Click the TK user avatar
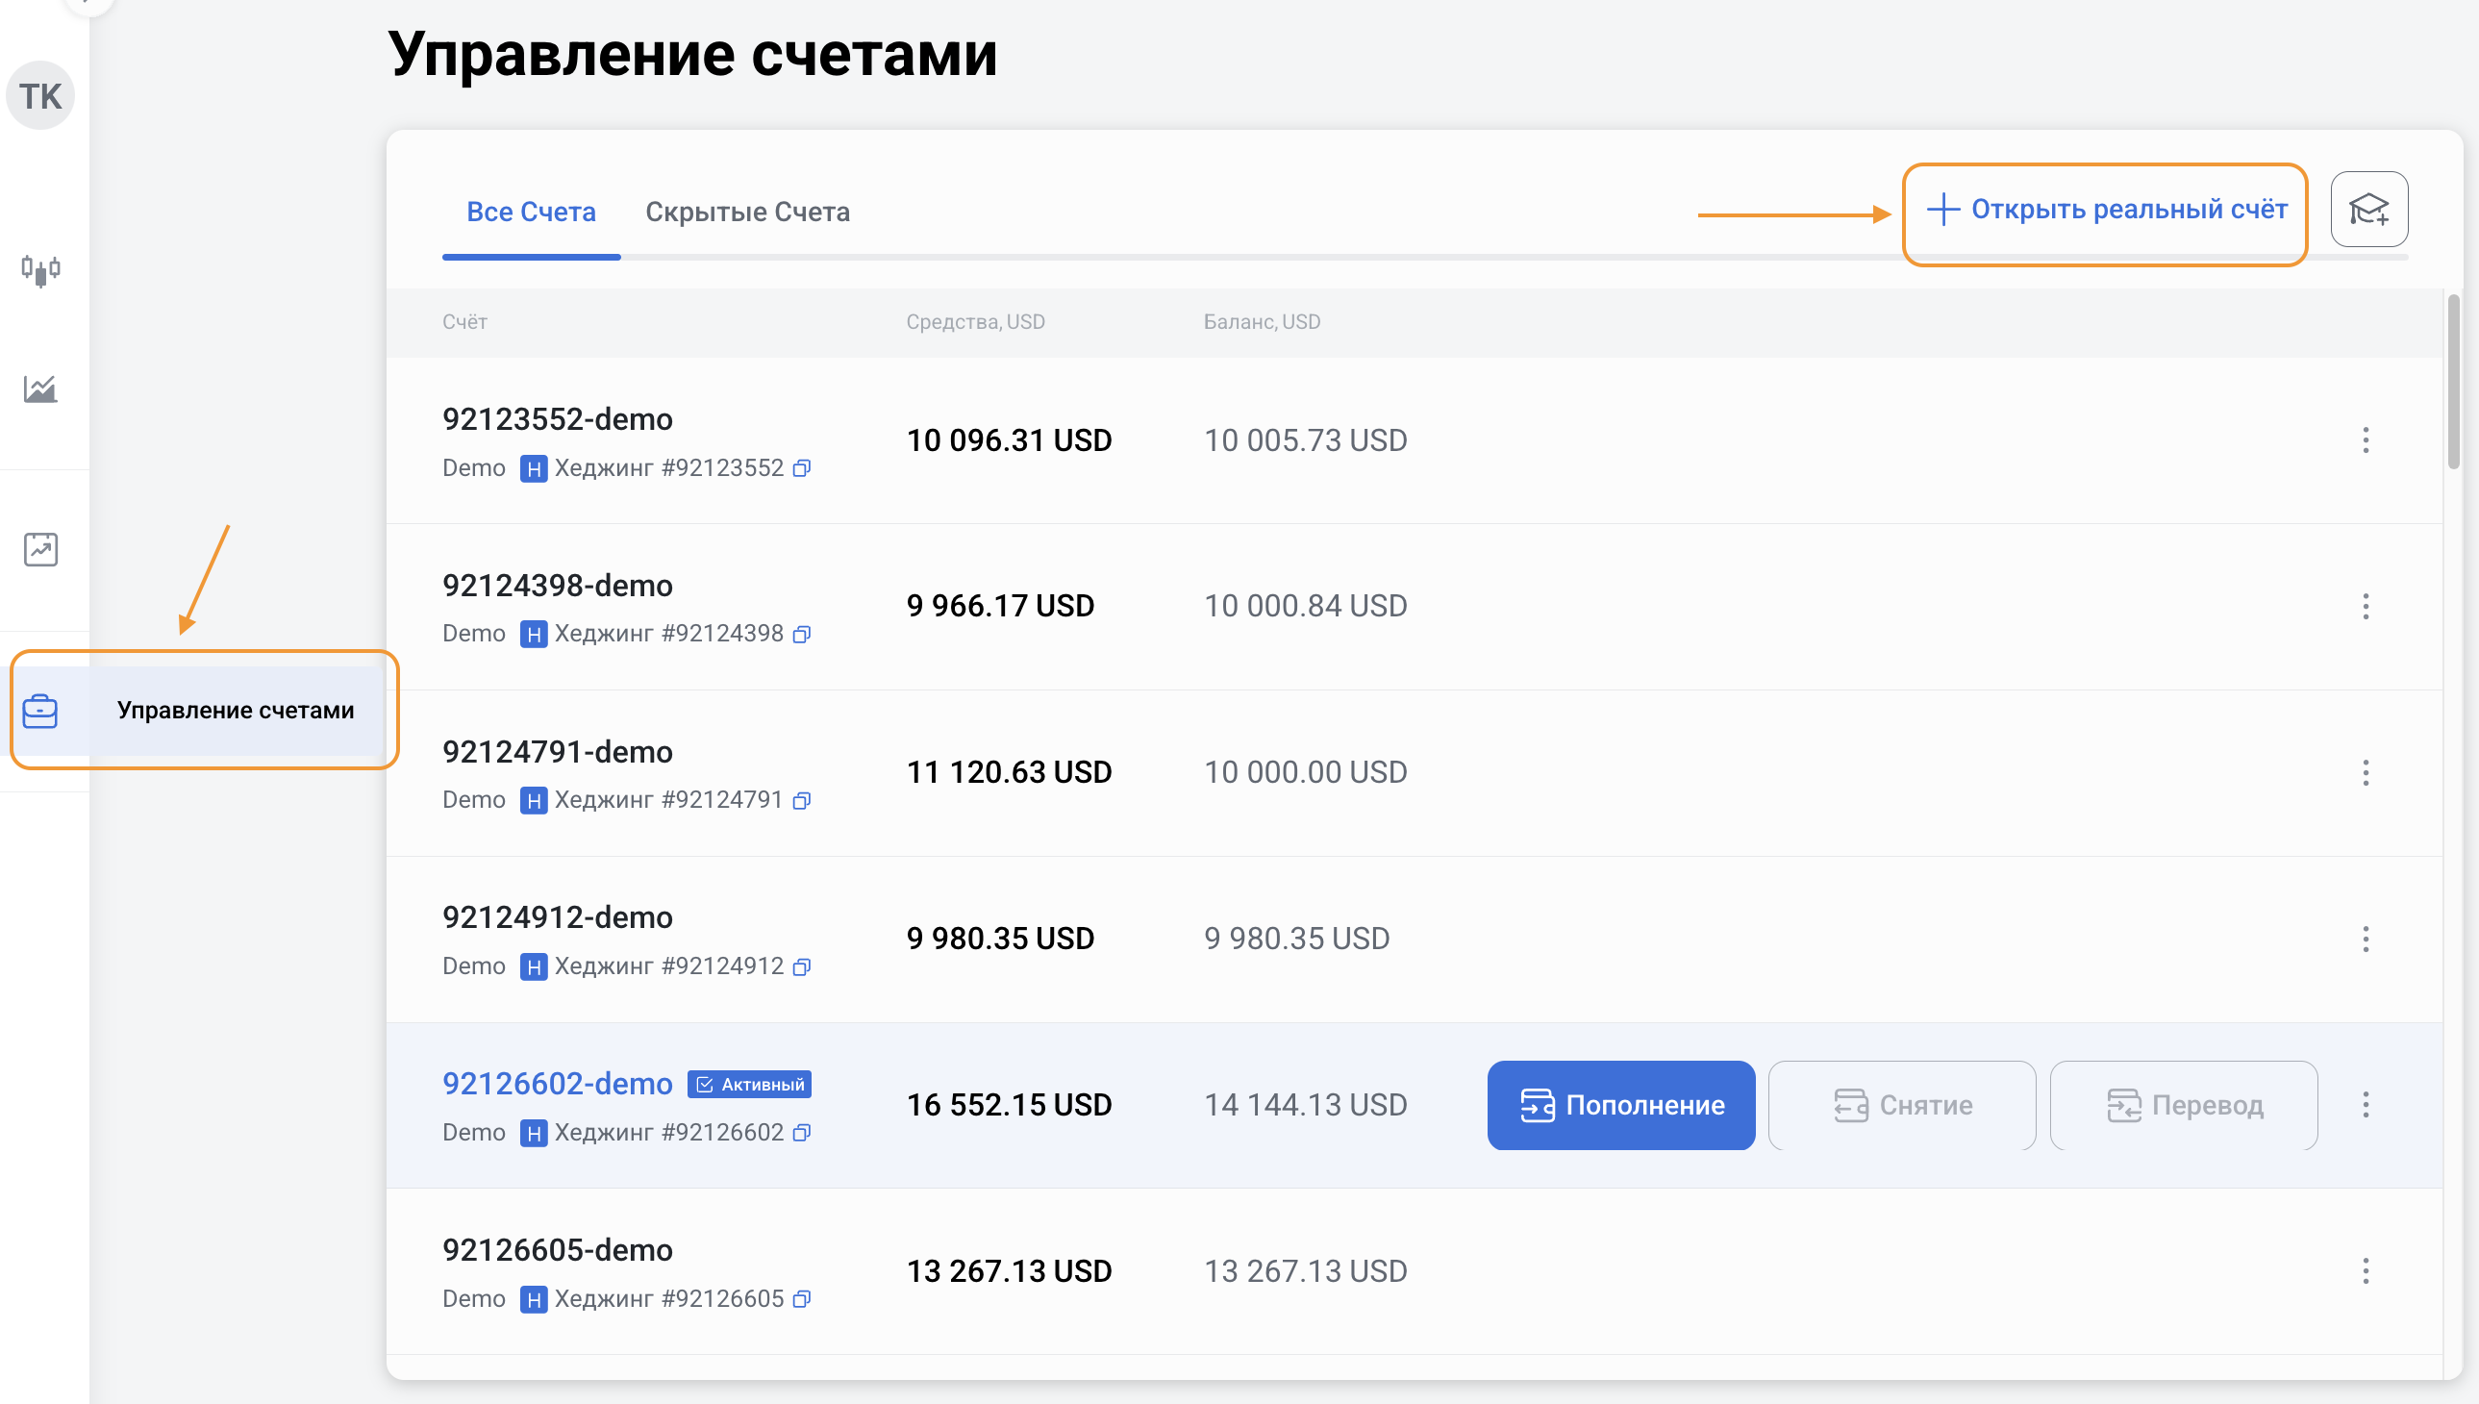2479x1404 pixels. [x=40, y=95]
